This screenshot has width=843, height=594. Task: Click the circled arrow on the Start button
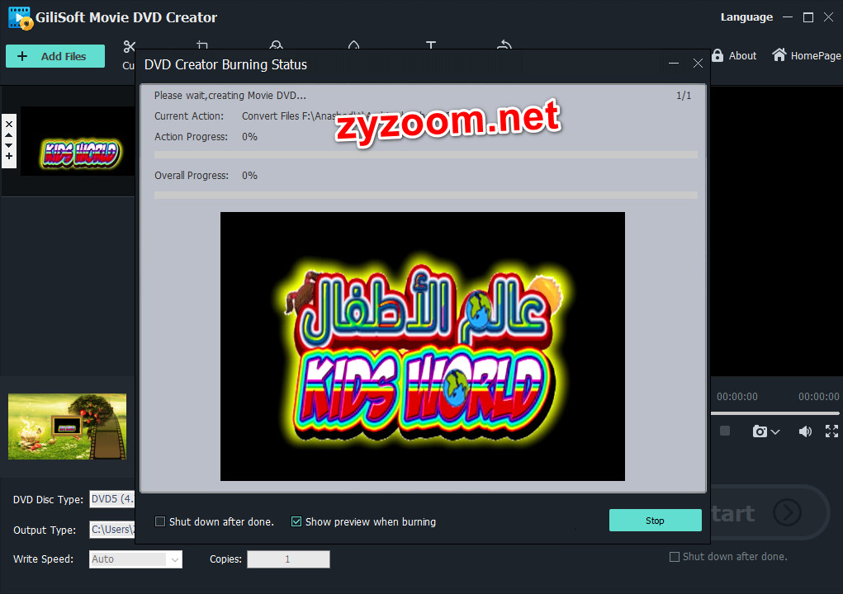click(787, 513)
